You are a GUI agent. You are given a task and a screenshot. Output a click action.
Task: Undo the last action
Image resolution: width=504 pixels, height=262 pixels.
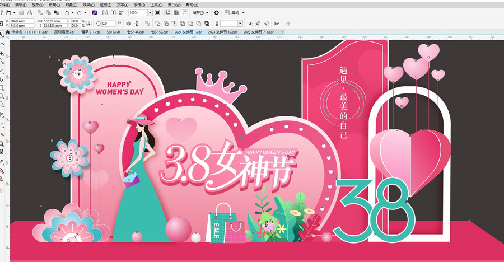(67, 12)
